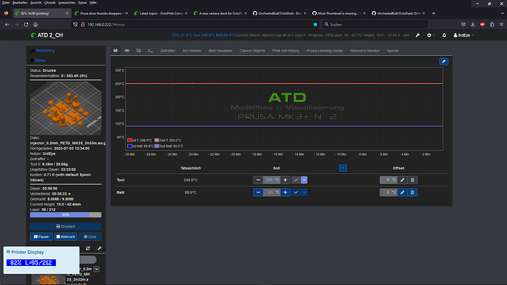This screenshot has height=285, width=507.
Task: Click the bookmark star in address bar
Action: pyautogui.click(x=315, y=24)
